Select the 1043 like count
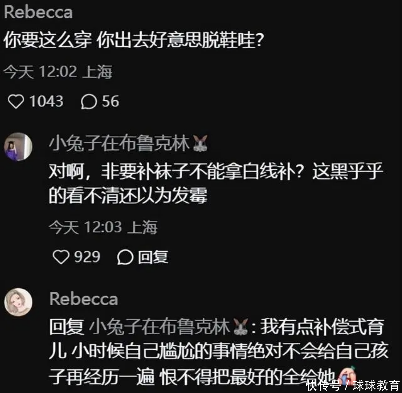Image resolution: width=402 pixels, height=393 pixels. point(46,101)
